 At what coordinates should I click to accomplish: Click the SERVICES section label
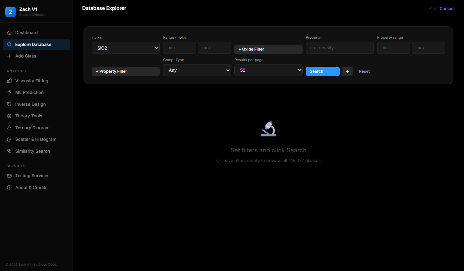pos(16,166)
